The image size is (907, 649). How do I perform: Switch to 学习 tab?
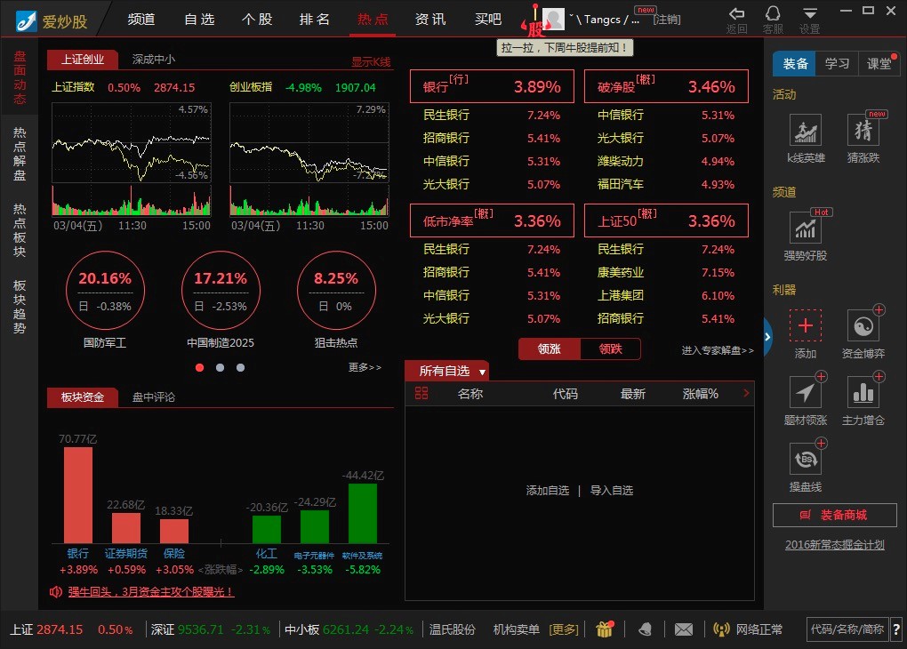tap(837, 64)
